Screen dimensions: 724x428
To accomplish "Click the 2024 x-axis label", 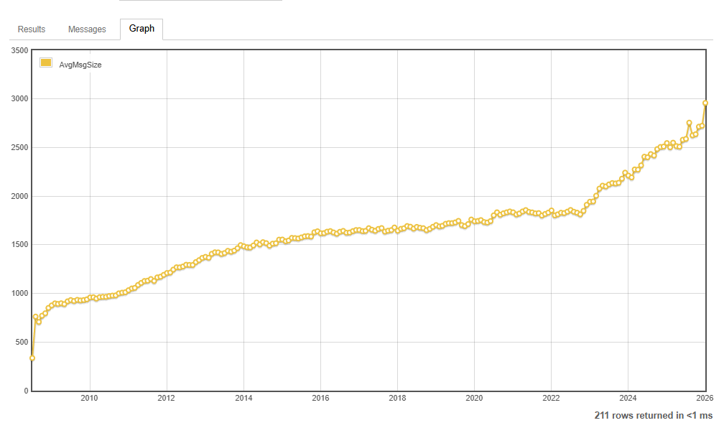I will click(628, 398).
